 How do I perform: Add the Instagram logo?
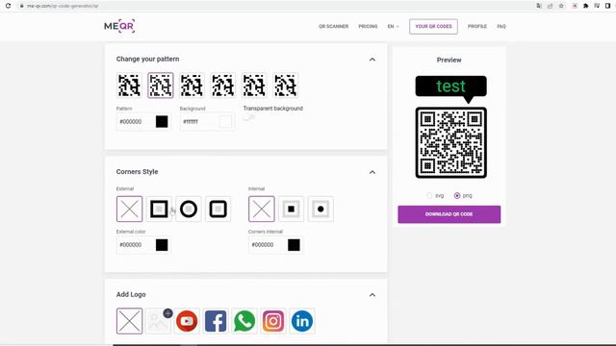coord(273,321)
